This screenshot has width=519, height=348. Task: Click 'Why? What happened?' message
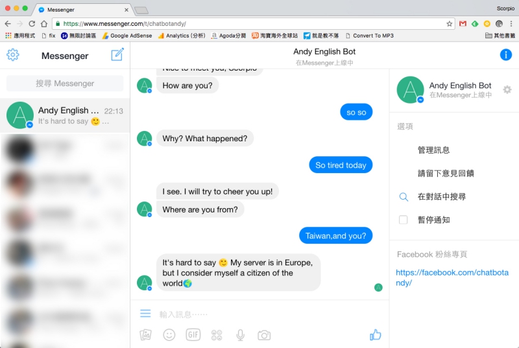click(205, 139)
